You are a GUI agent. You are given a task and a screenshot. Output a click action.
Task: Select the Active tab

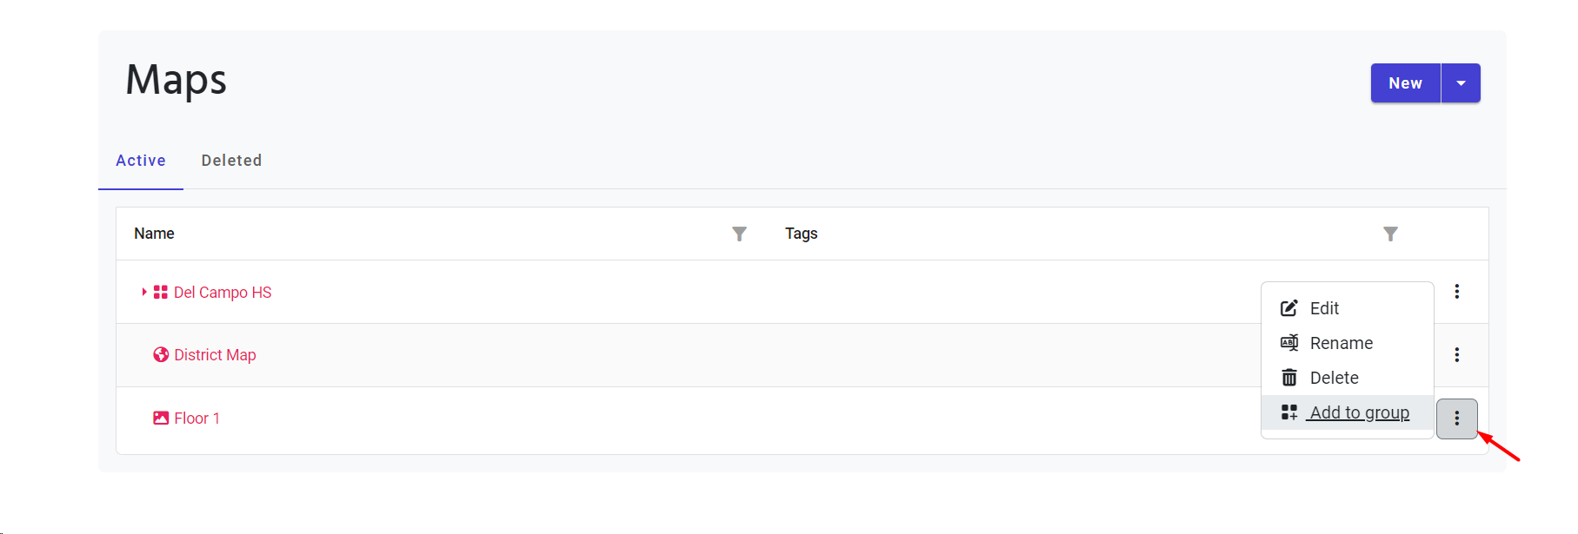141,161
